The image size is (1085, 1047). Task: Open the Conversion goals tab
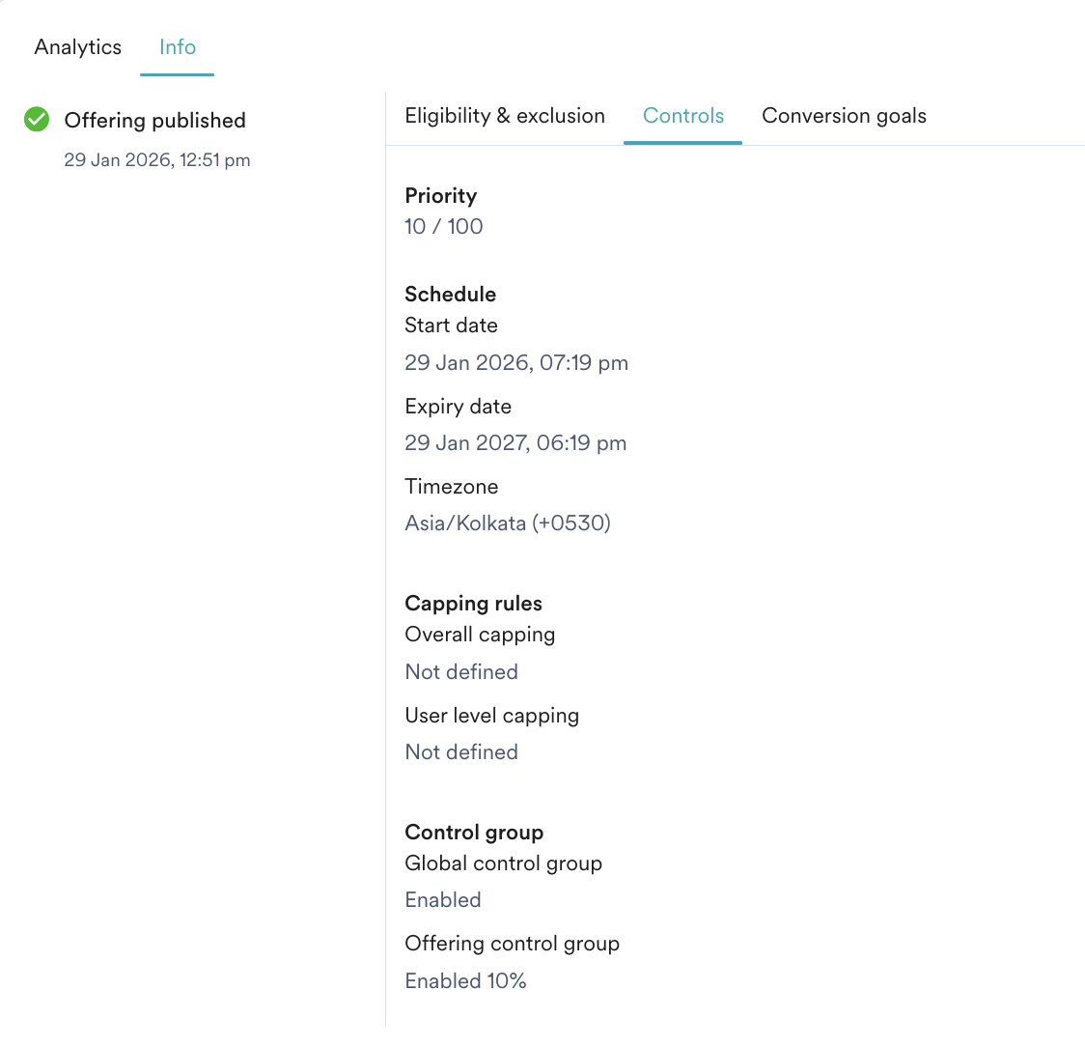click(844, 116)
